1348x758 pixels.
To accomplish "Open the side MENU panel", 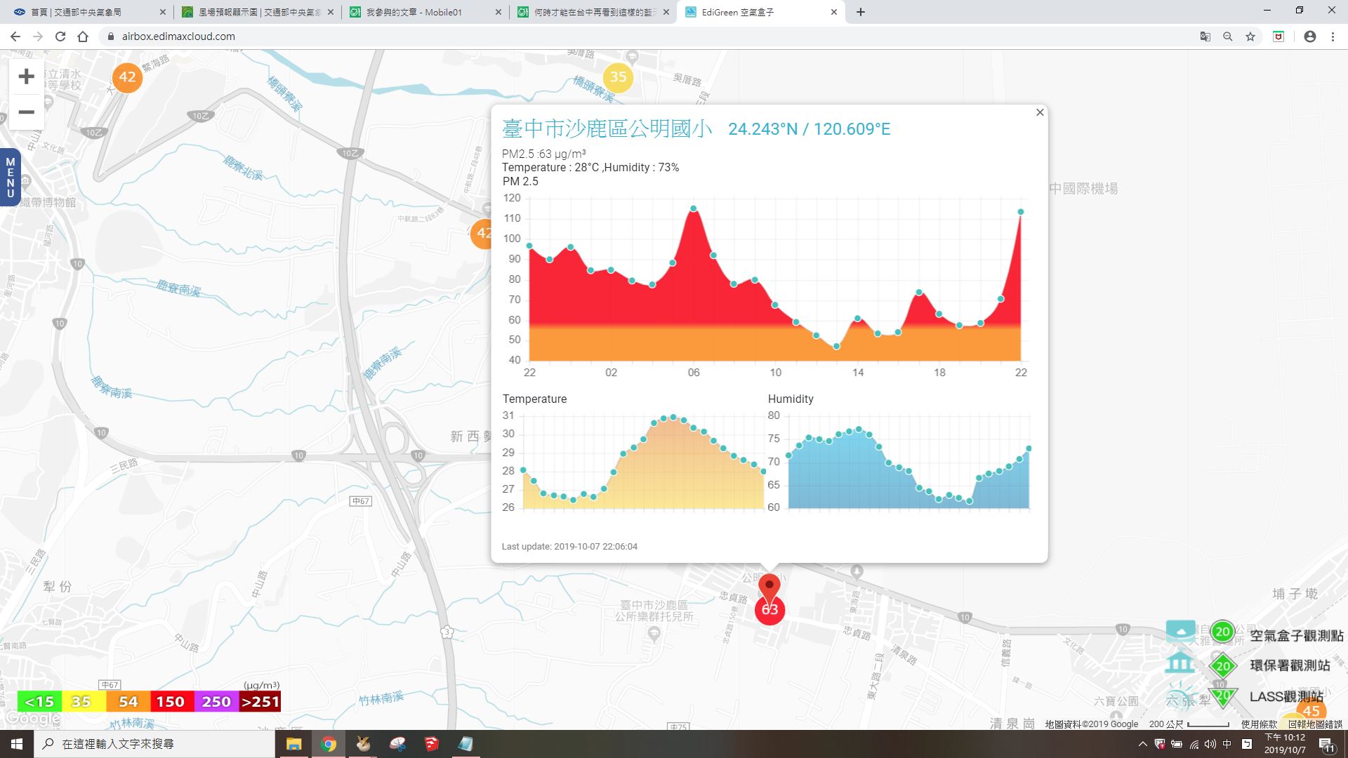I will (x=11, y=178).
